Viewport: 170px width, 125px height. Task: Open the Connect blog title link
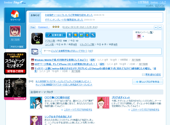tap(44, 27)
